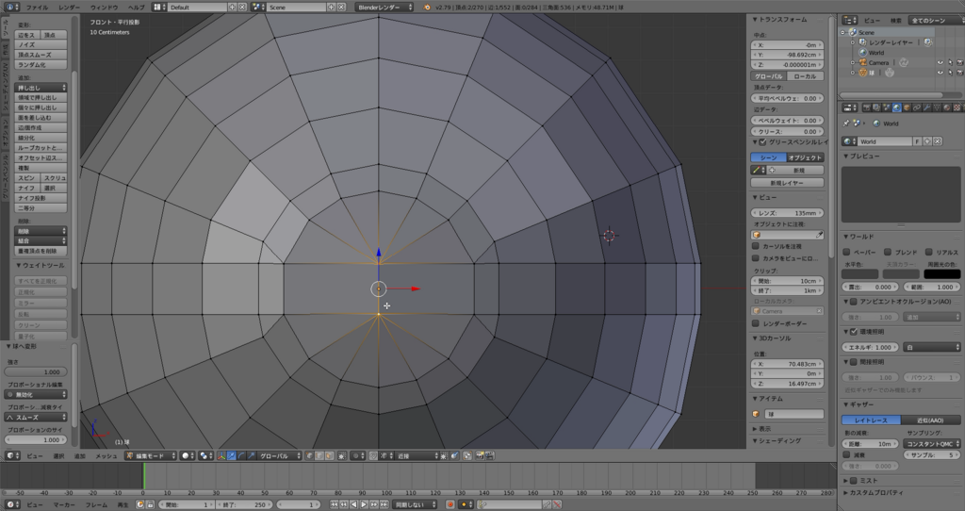Viewport: 965px width, 511px height.
Task: Enable カーソルを注視 checkbox
Action: click(756, 246)
